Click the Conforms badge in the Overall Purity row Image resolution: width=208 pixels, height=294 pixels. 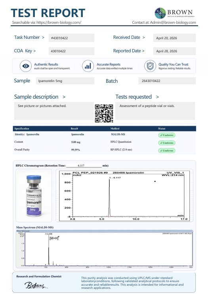tap(166, 151)
